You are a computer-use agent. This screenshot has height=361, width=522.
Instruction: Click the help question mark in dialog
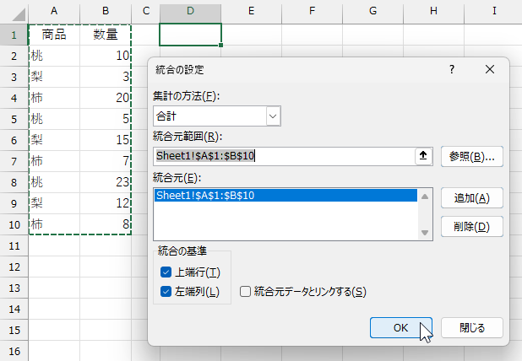[452, 69]
